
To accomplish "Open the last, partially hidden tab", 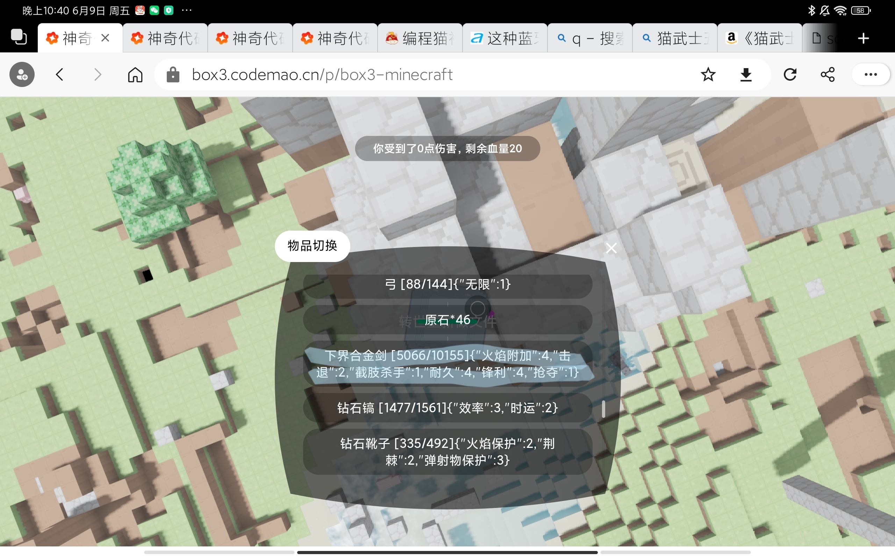I will [821, 38].
